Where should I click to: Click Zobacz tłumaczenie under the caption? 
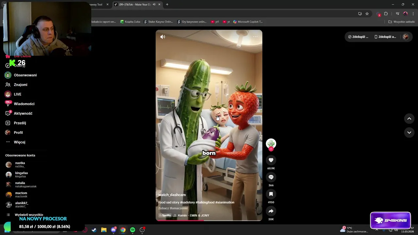[x=173, y=208]
